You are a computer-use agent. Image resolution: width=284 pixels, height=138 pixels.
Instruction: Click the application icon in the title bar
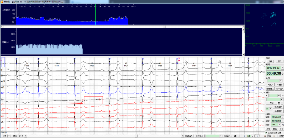click(2, 2)
